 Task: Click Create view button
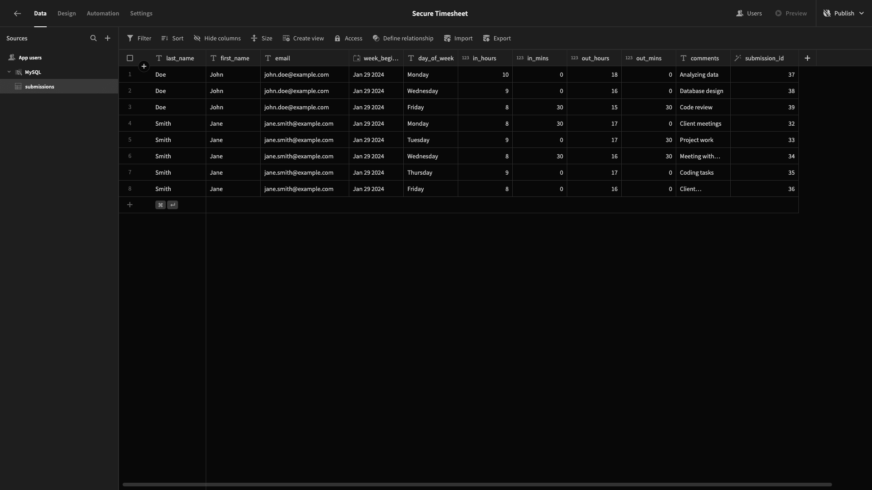pos(303,39)
